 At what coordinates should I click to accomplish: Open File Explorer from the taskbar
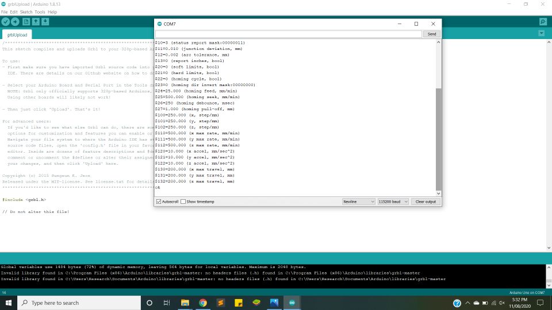point(185,303)
